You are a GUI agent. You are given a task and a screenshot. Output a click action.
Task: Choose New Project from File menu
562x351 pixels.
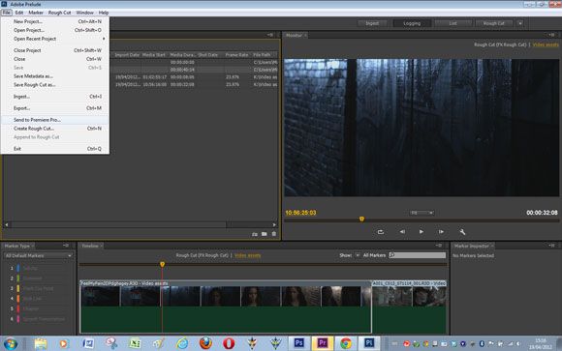click(55, 21)
